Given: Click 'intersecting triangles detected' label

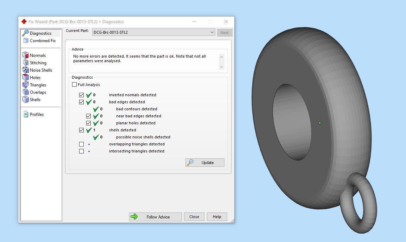Looking at the screenshot, I should [137, 151].
